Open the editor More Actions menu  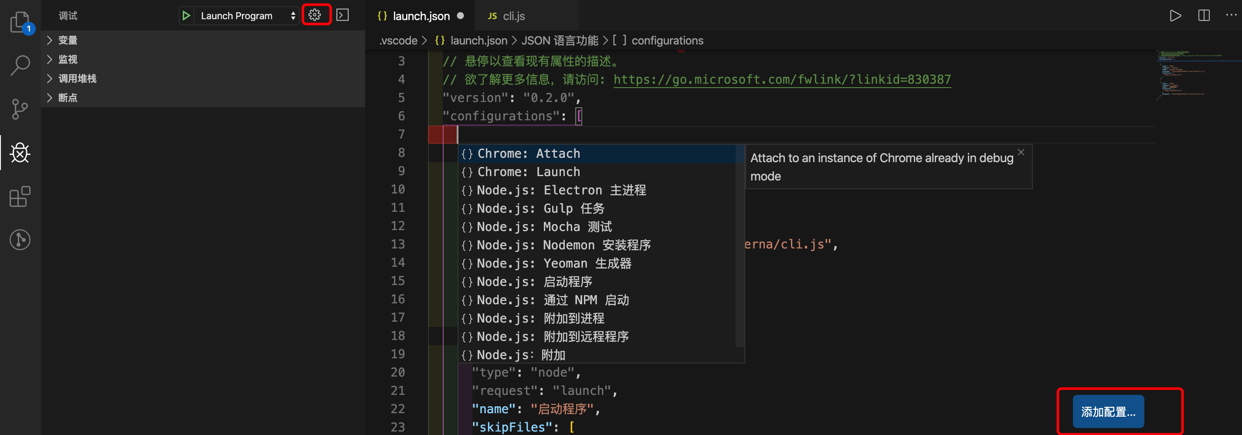pyautogui.click(x=1231, y=15)
